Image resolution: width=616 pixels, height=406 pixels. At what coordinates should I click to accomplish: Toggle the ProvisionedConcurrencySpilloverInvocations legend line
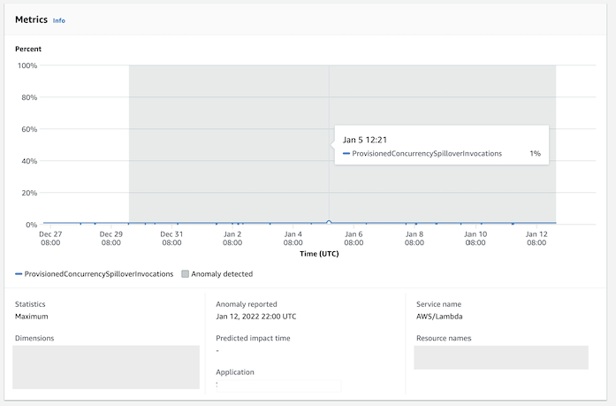[x=19, y=274]
